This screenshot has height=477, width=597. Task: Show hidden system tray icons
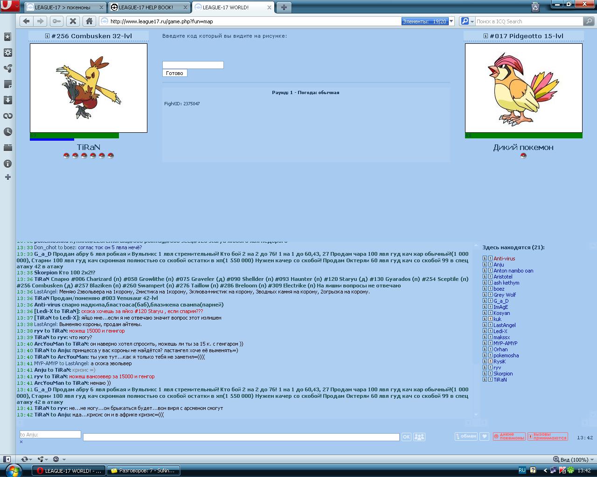tap(546, 470)
